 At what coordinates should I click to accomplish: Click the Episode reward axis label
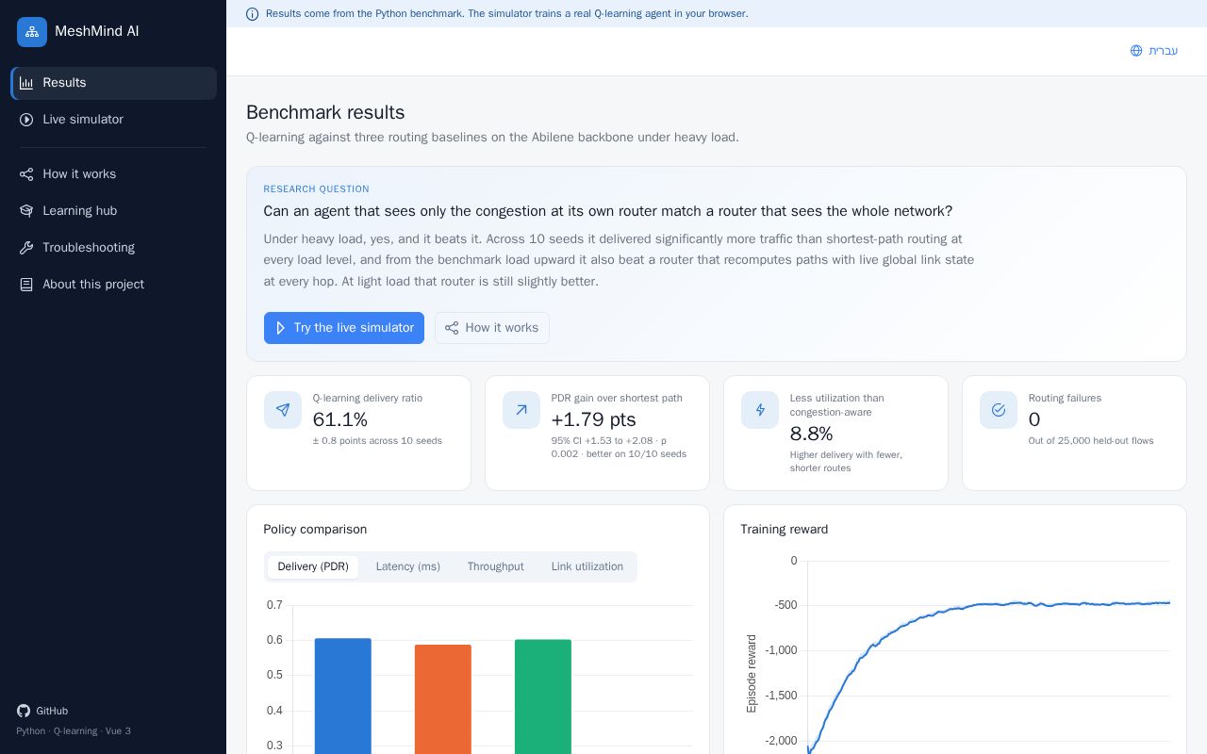pyautogui.click(x=752, y=673)
